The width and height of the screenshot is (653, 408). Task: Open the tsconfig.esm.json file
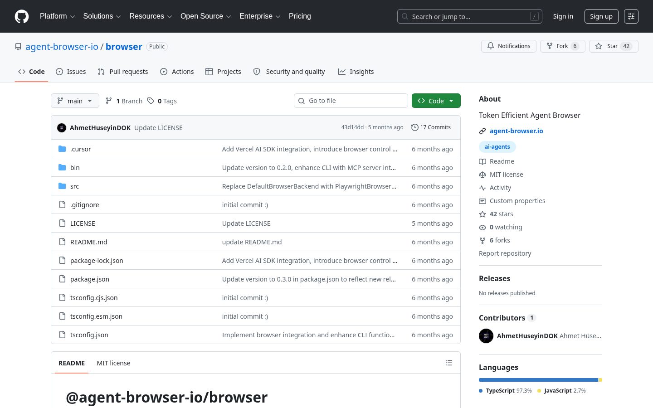(x=96, y=316)
